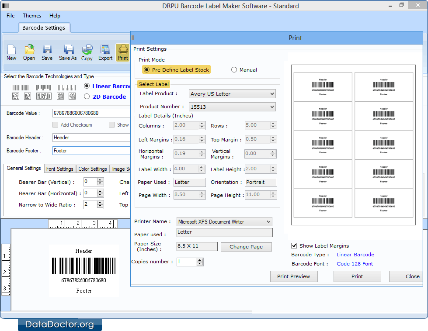Screen dimensions: 428x331
Task: Click the Barcode Header input field
Action: 91,138
